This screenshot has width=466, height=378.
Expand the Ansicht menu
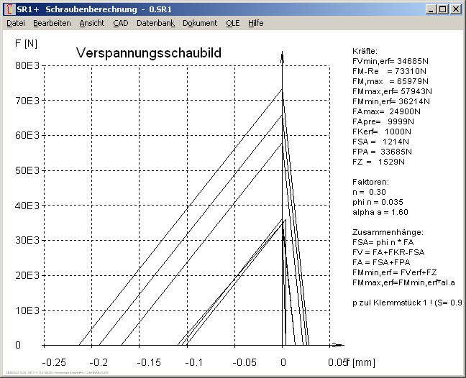(x=92, y=23)
